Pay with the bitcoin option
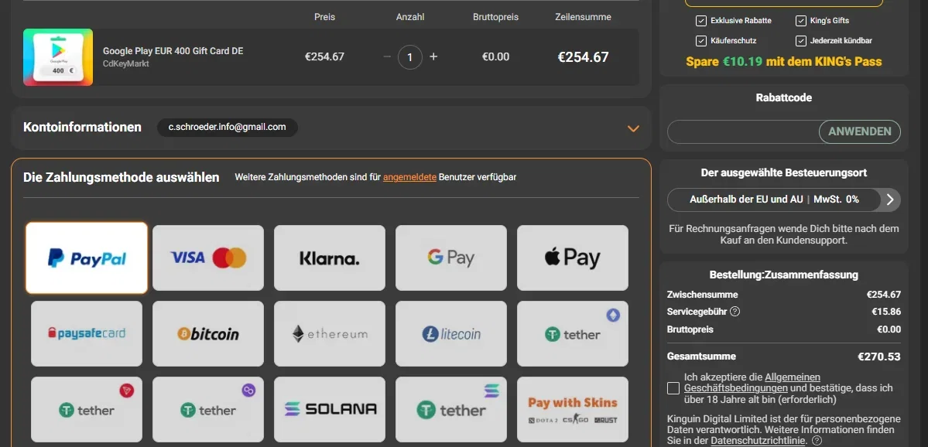The width and height of the screenshot is (928, 447). click(x=208, y=333)
